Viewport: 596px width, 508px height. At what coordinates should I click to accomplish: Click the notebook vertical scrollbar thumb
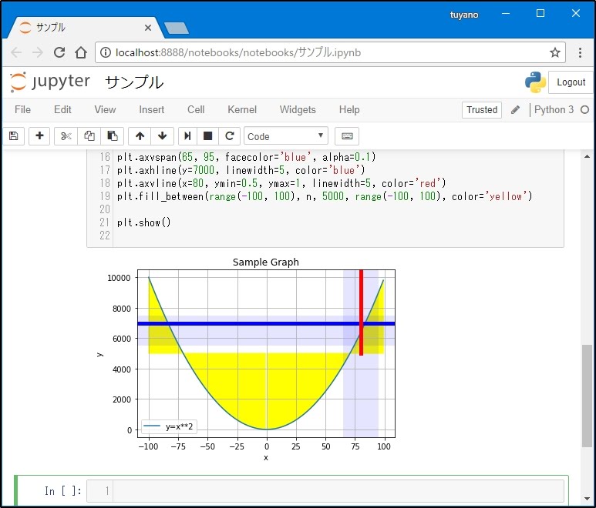point(587,395)
